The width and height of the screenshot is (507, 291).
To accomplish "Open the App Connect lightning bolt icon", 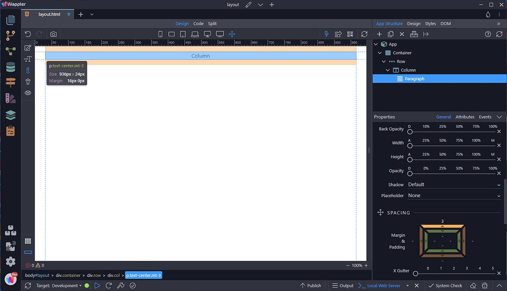I will [326, 34].
